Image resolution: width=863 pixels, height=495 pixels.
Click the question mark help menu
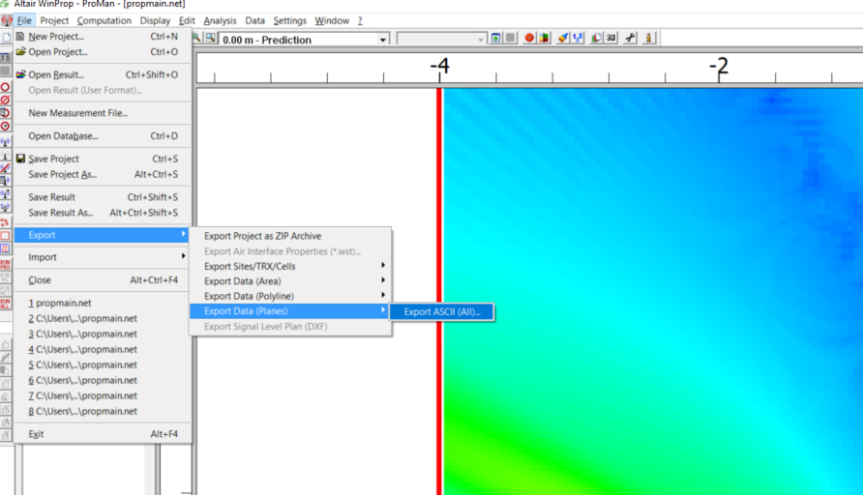point(360,20)
